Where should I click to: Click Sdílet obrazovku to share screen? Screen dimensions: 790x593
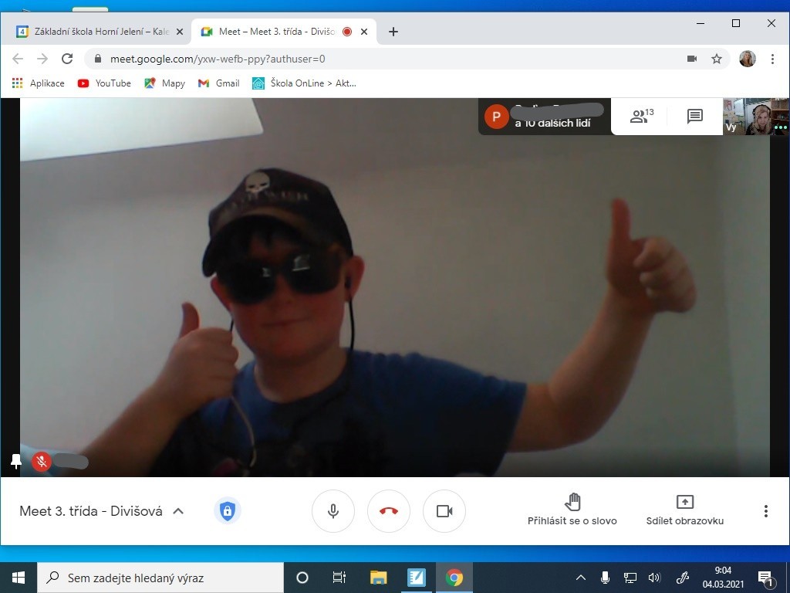tap(685, 510)
